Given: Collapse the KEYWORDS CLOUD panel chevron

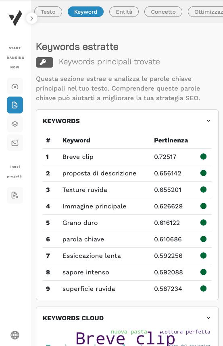Looking at the screenshot, I should pyautogui.click(x=208, y=318).
